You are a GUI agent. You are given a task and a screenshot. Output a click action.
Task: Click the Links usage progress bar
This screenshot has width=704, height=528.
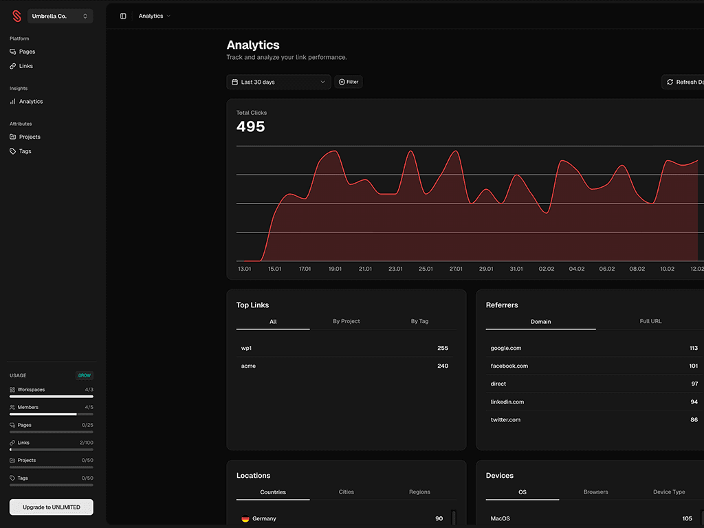(x=51, y=448)
